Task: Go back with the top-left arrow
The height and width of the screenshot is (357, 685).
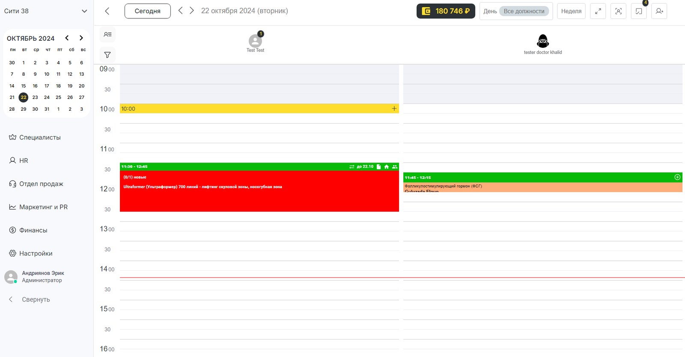Action: 107,11
